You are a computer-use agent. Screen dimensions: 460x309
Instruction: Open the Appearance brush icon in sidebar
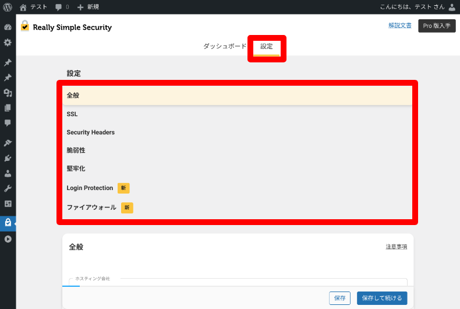[x=8, y=143]
